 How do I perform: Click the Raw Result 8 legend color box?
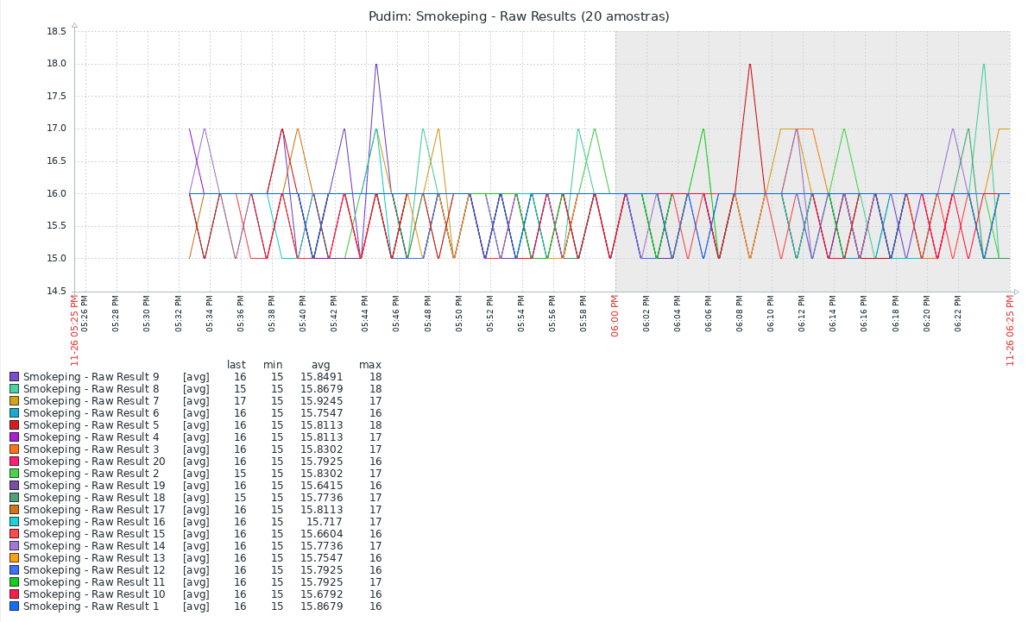(x=14, y=389)
